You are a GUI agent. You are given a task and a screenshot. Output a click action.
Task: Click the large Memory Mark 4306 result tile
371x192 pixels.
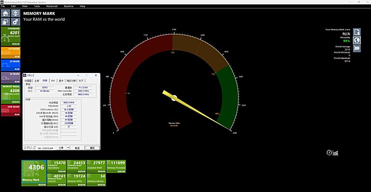(34, 173)
